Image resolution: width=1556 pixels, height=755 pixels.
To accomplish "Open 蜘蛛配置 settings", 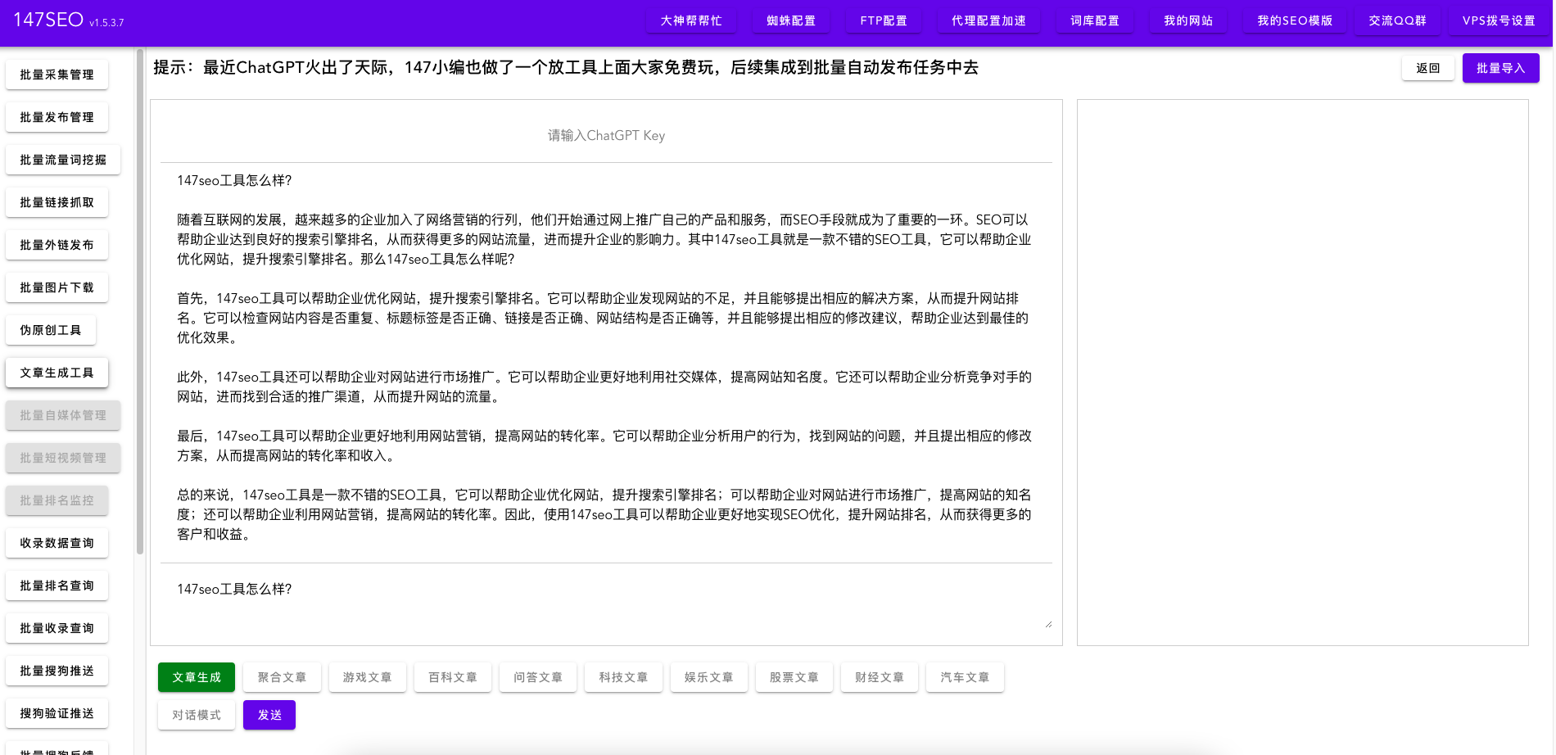I will click(791, 20).
